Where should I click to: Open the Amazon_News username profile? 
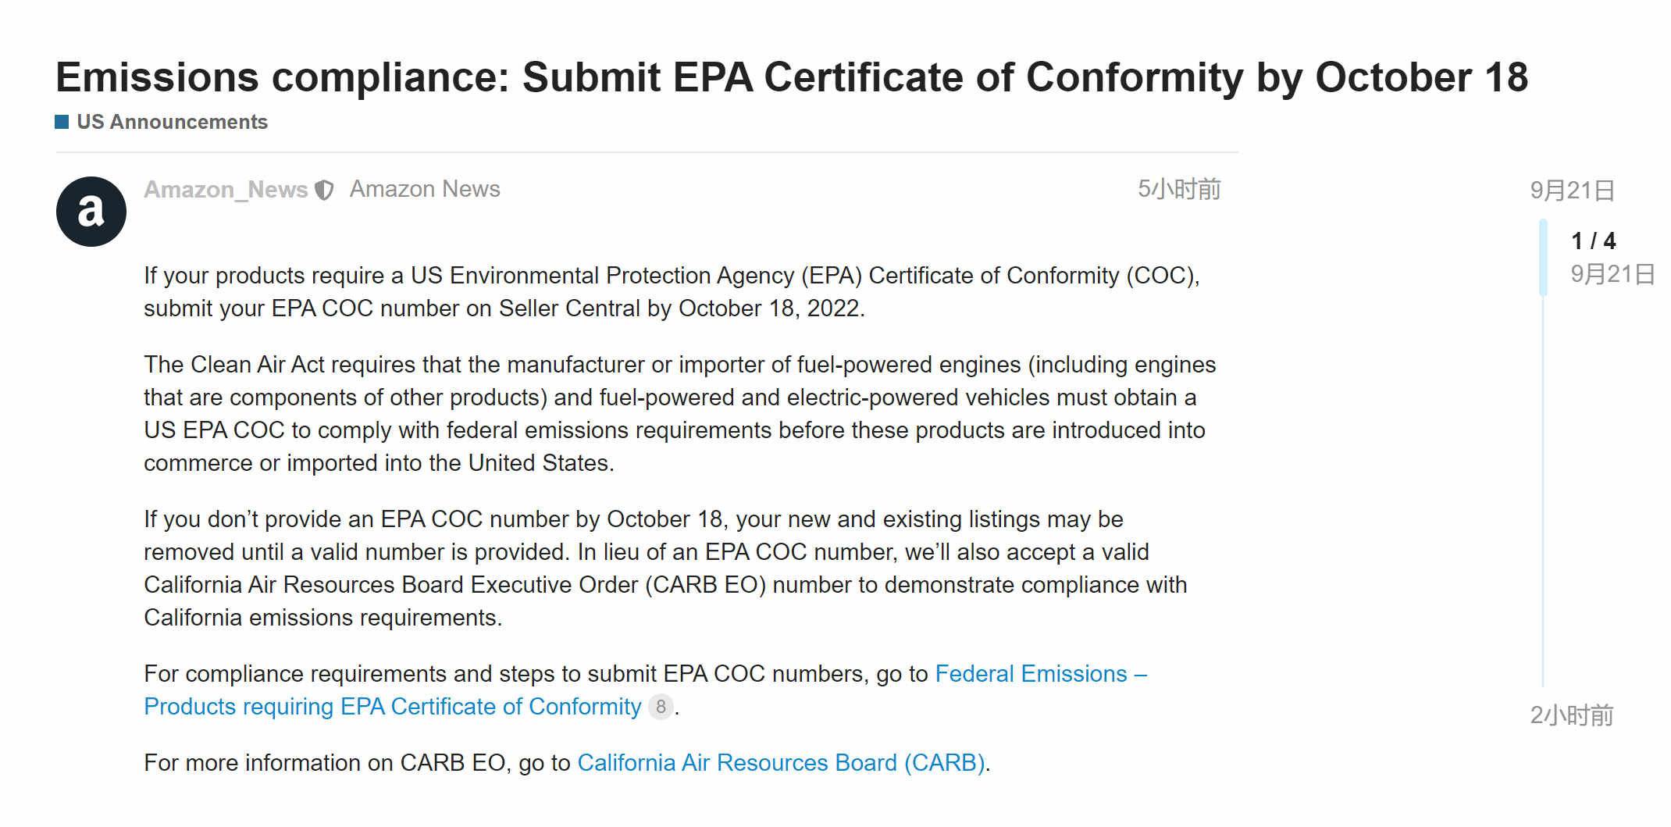click(226, 190)
